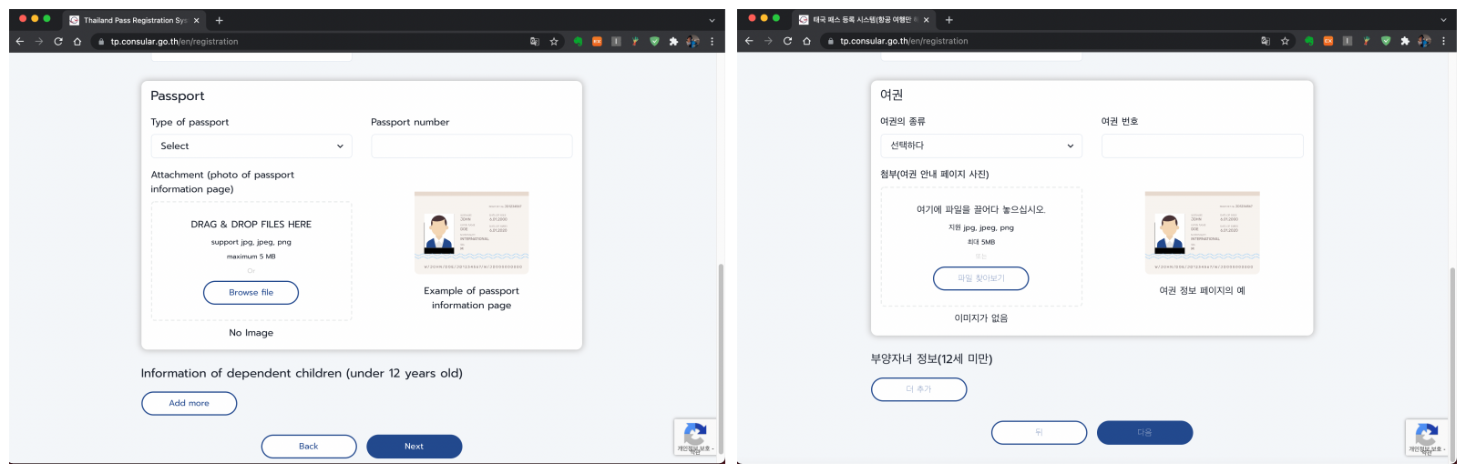The width and height of the screenshot is (1466, 473).
Task: Click the Next button in English form
Action: [x=415, y=447]
